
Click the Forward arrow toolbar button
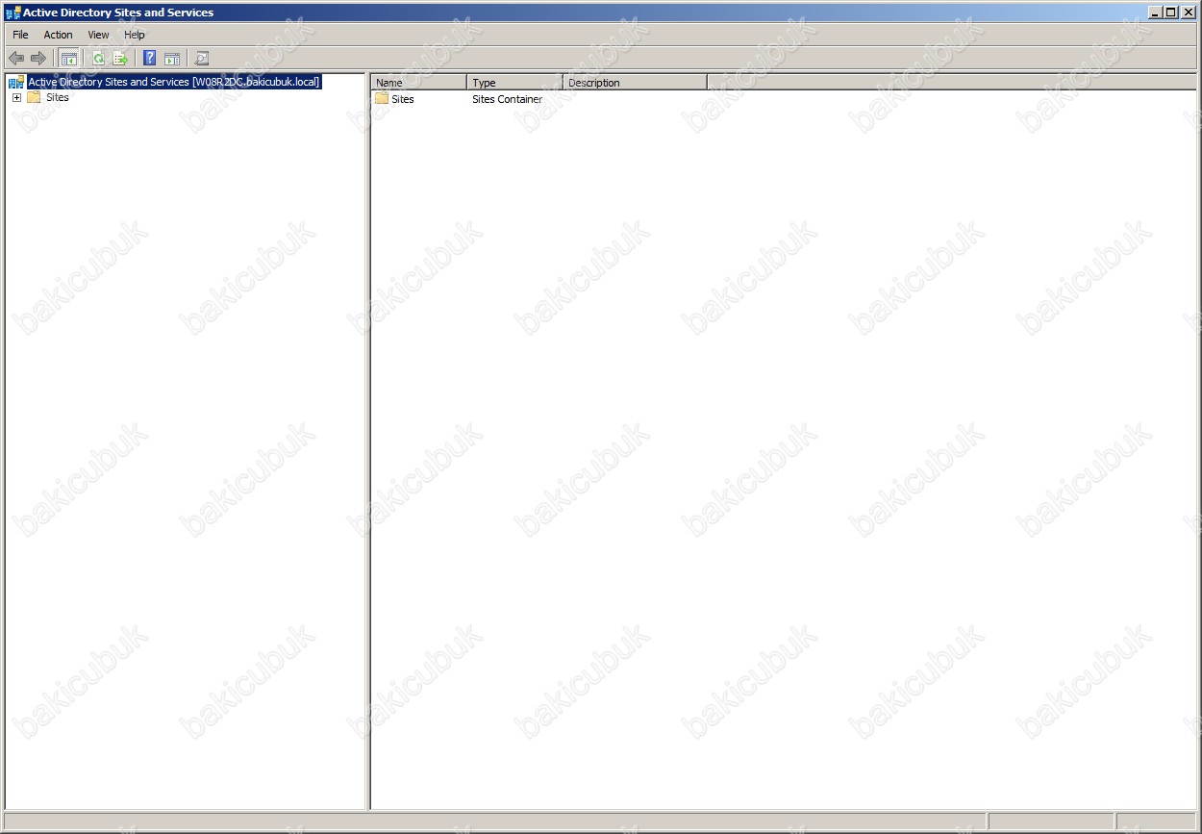point(38,58)
